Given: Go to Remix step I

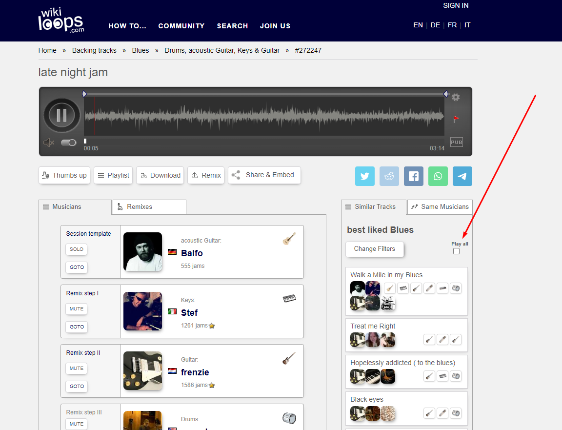Looking at the screenshot, I should tap(77, 327).
